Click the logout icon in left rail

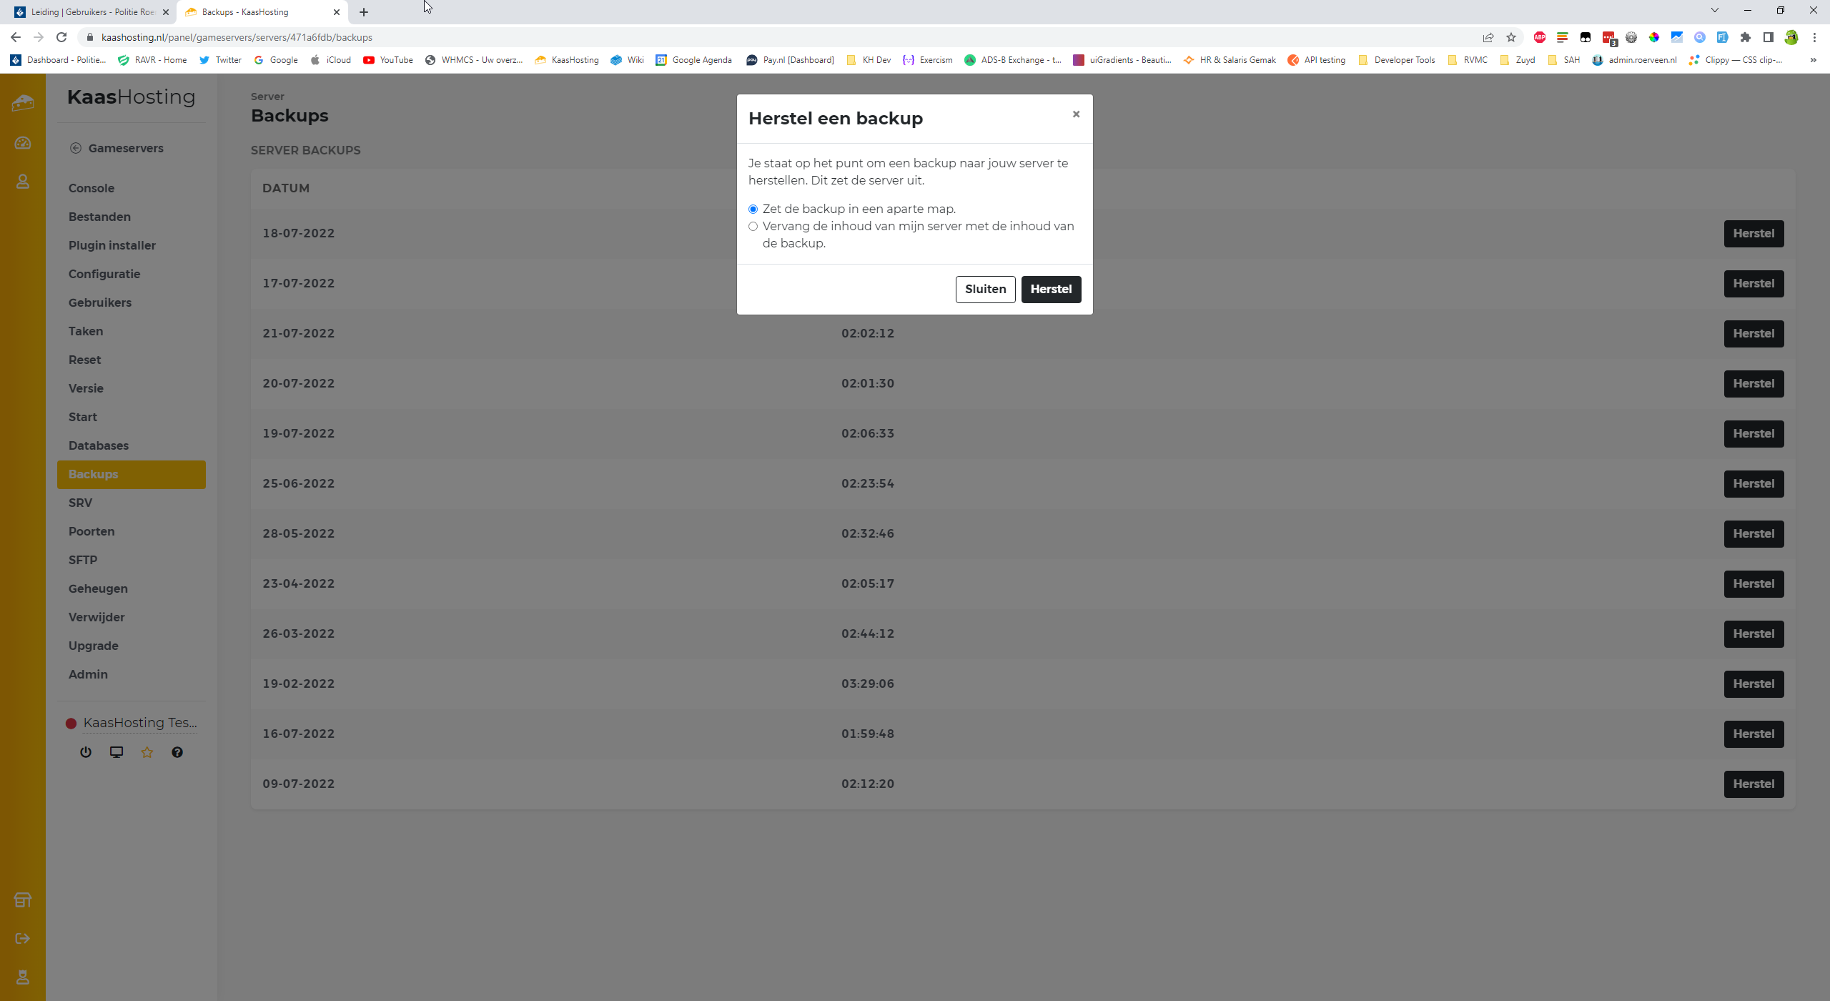pos(23,938)
